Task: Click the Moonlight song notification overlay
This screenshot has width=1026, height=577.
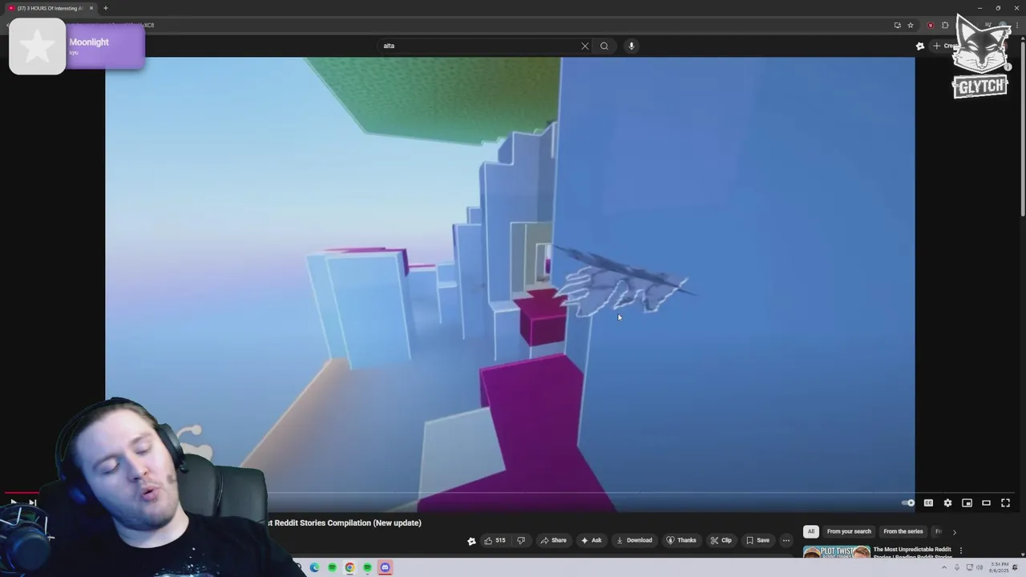Action: pos(77,46)
